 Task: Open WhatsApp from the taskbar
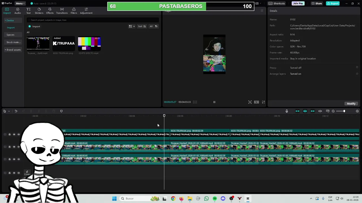[206, 198]
